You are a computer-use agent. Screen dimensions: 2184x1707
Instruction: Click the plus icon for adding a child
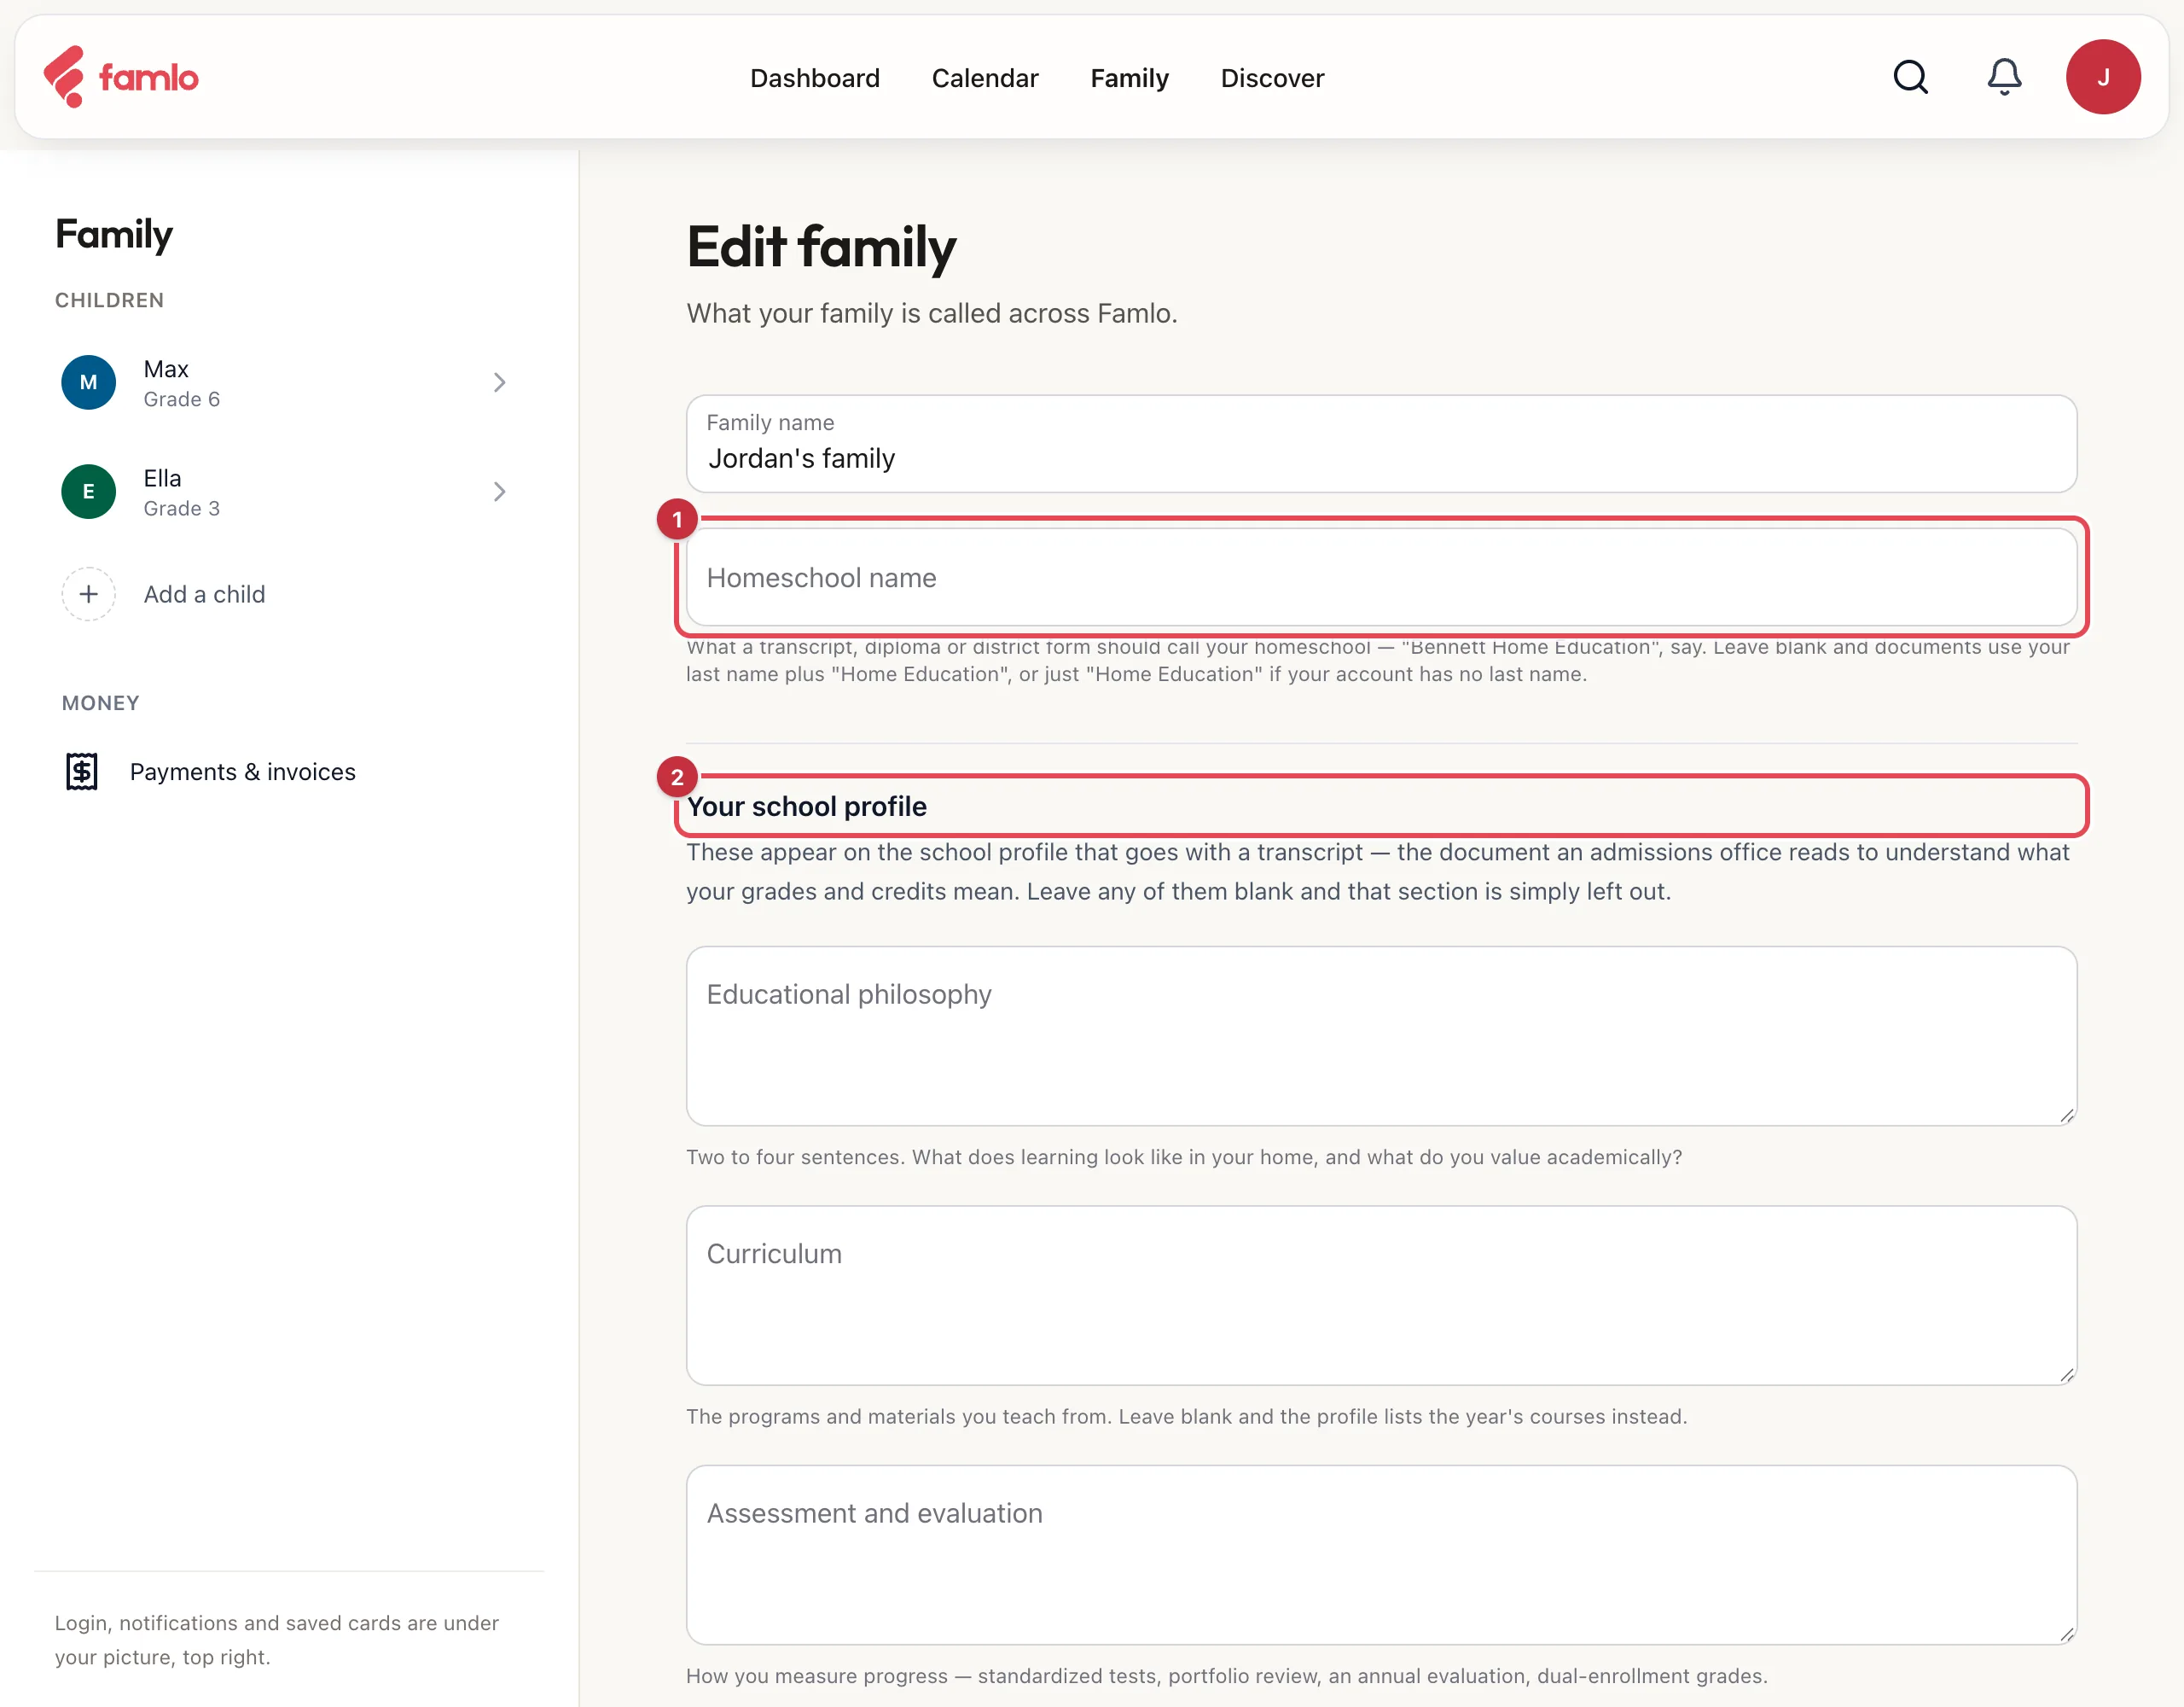[x=89, y=594]
